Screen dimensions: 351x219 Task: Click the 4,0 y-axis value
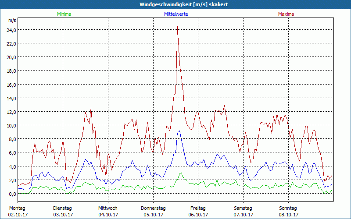tap(12, 167)
